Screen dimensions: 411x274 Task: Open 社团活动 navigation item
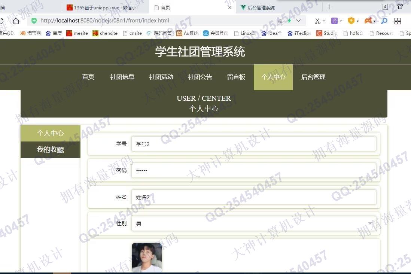(161, 77)
